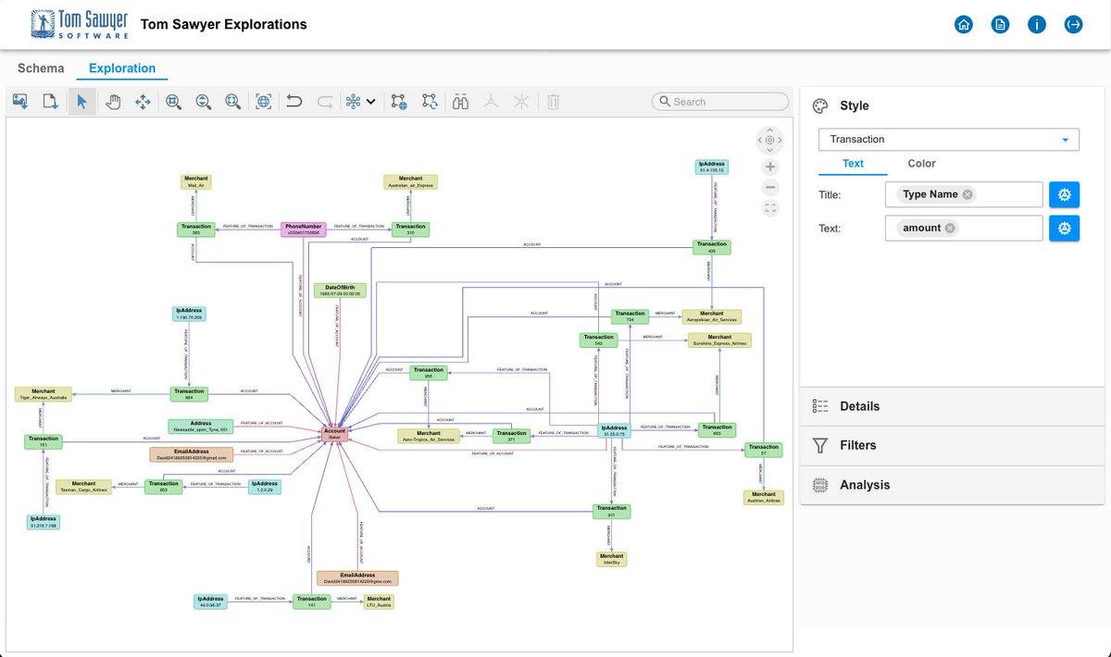Focus the Search box
This screenshot has width=1111, height=657.
click(720, 102)
